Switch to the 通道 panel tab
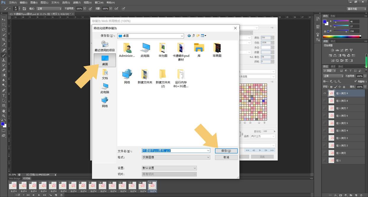368x197 pixels. (x=333, y=66)
